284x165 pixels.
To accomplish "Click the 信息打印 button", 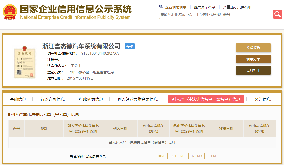I will 253,70.
